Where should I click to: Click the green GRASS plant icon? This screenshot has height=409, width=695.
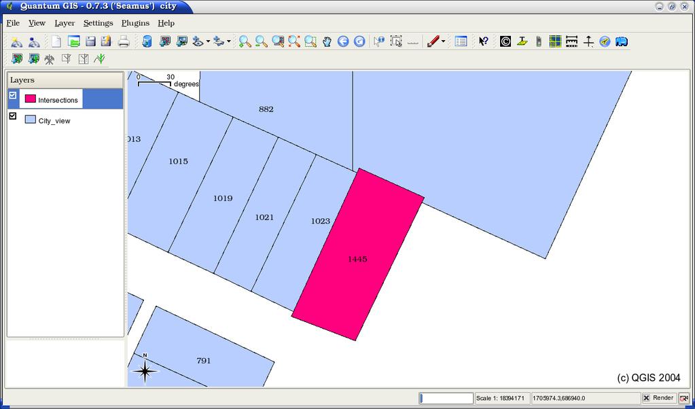100,58
